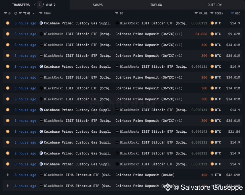Select the $42.69M amount in ETHA (0x2…) row

coord(233,175)
